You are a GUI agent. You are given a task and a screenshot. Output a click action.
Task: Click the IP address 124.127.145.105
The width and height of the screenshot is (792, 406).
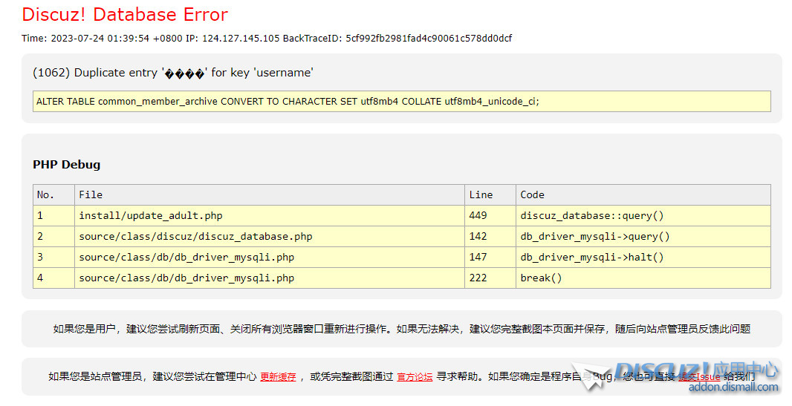pyautogui.click(x=241, y=39)
